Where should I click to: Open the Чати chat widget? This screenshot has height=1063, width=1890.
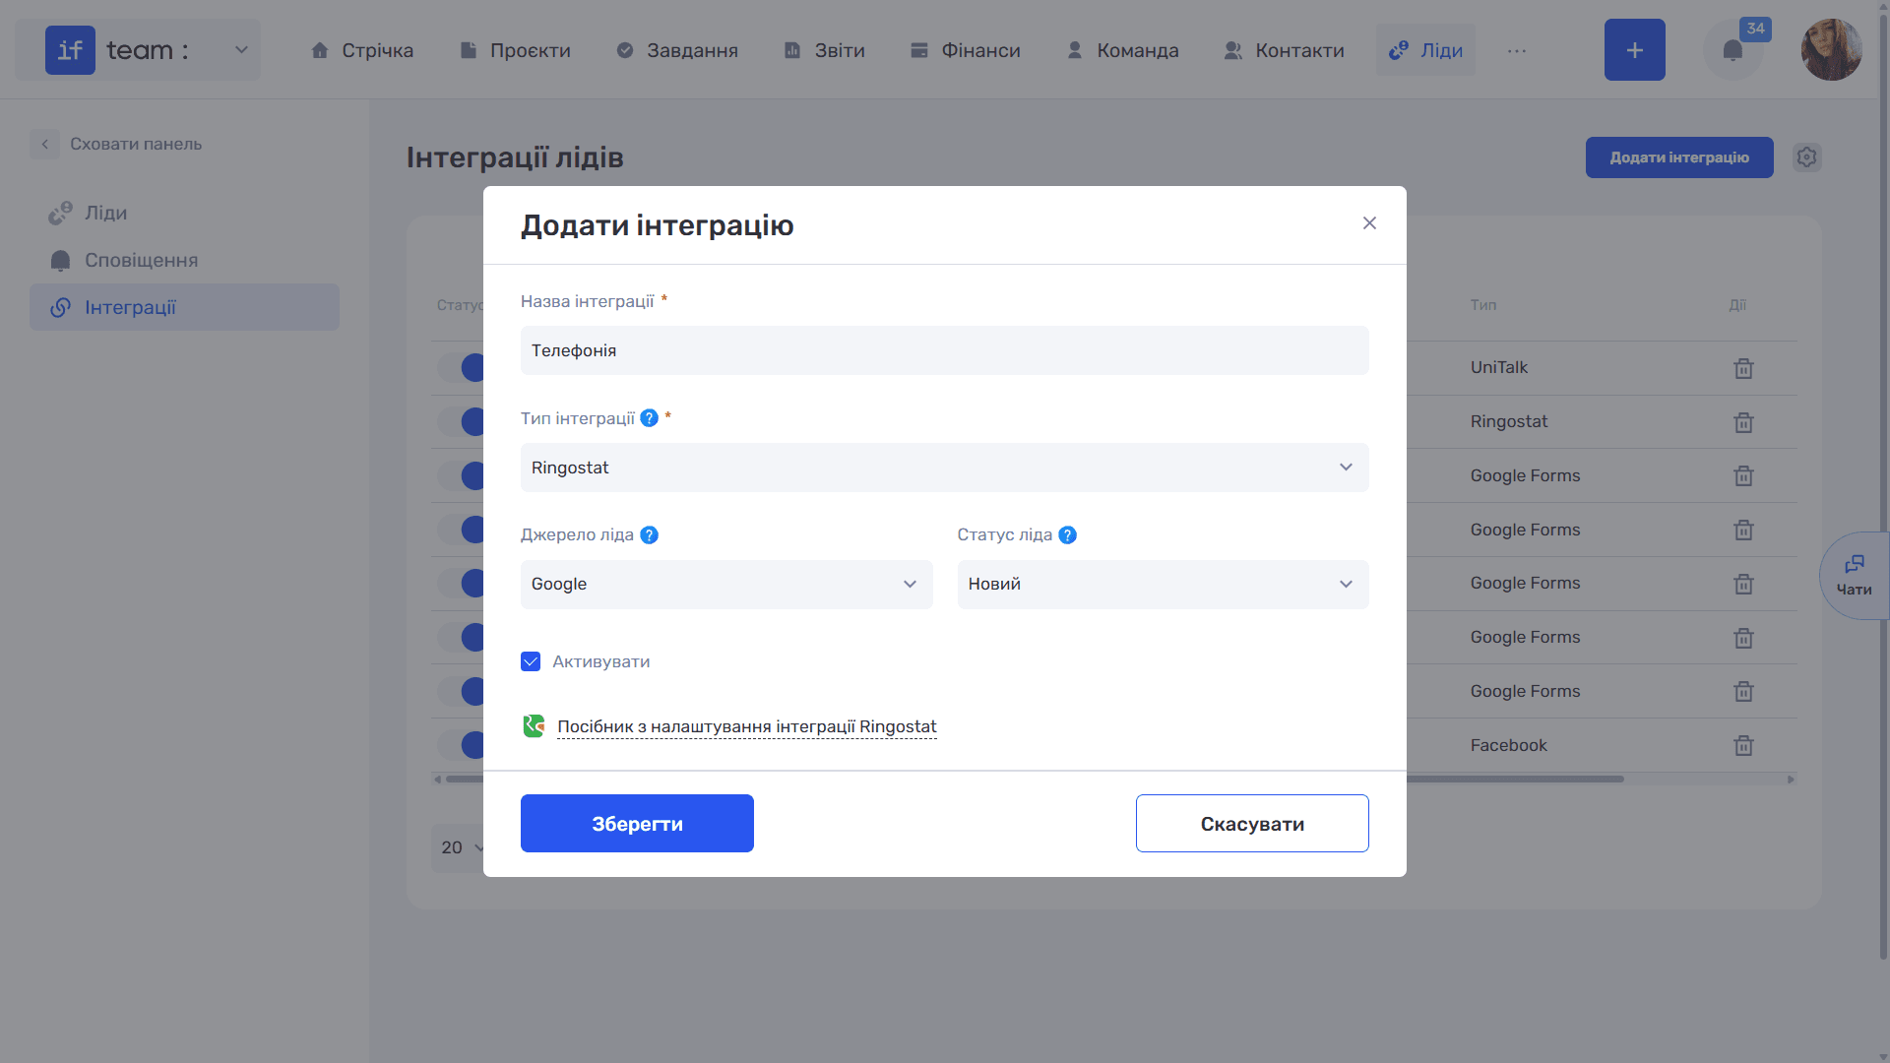click(1855, 576)
